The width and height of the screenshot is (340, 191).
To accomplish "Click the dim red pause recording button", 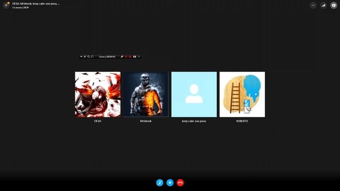I will [126, 57].
